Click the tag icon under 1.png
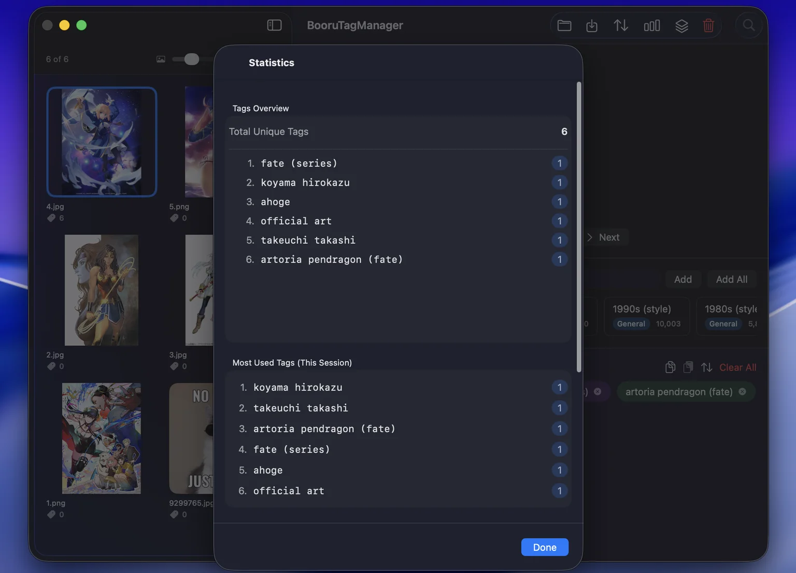 [x=51, y=514]
